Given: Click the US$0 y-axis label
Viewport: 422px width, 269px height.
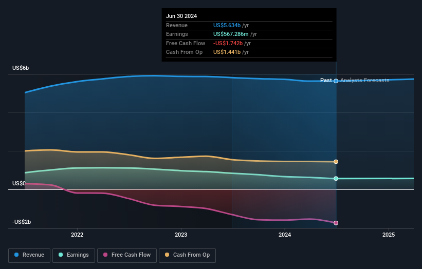Looking at the screenshot, I should [19, 184].
